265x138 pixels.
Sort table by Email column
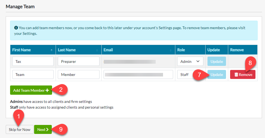coord(138,50)
